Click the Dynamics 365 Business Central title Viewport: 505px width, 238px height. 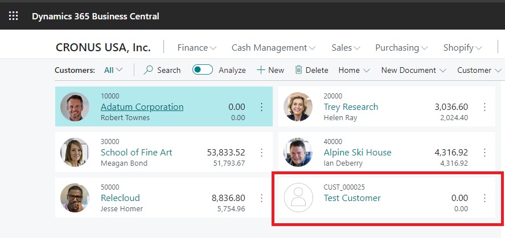pos(95,16)
